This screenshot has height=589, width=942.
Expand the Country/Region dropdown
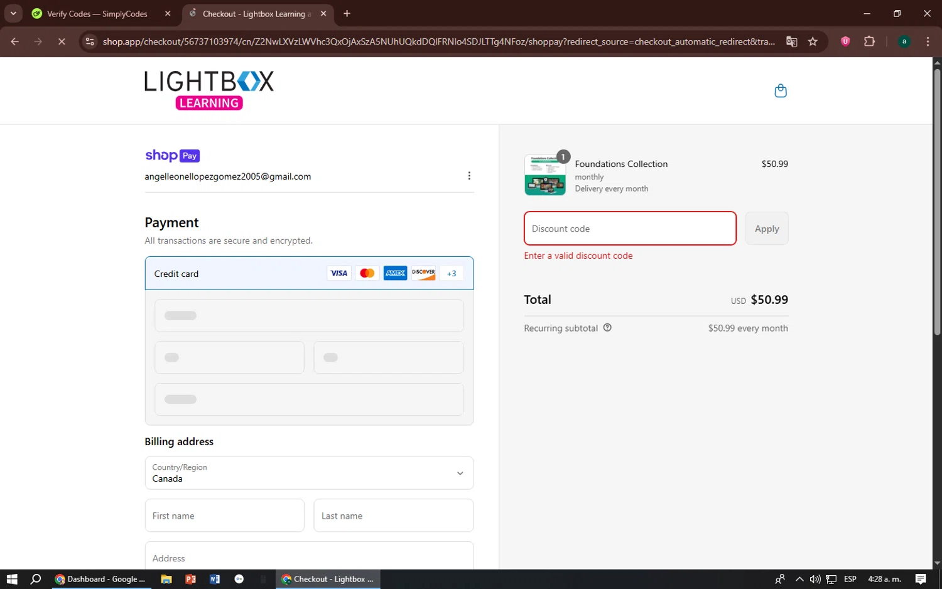coord(309,473)
